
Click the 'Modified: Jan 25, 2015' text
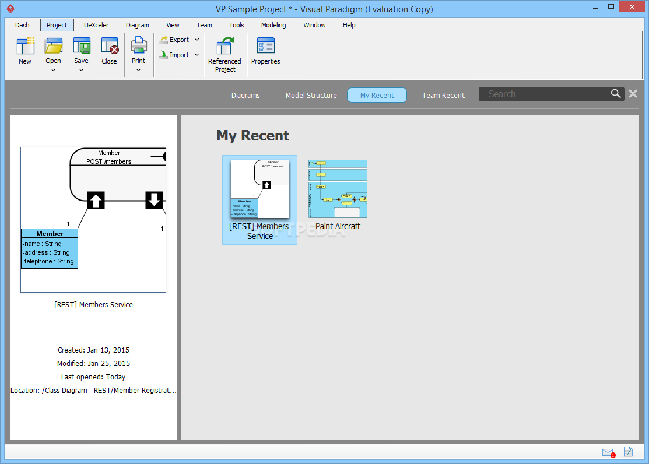(93, 363)
